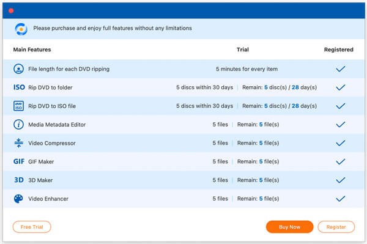Click the palette icon beside Video Enhancer
The height and width of the screenshot is (244, 367).
click(x=18, y=199)
